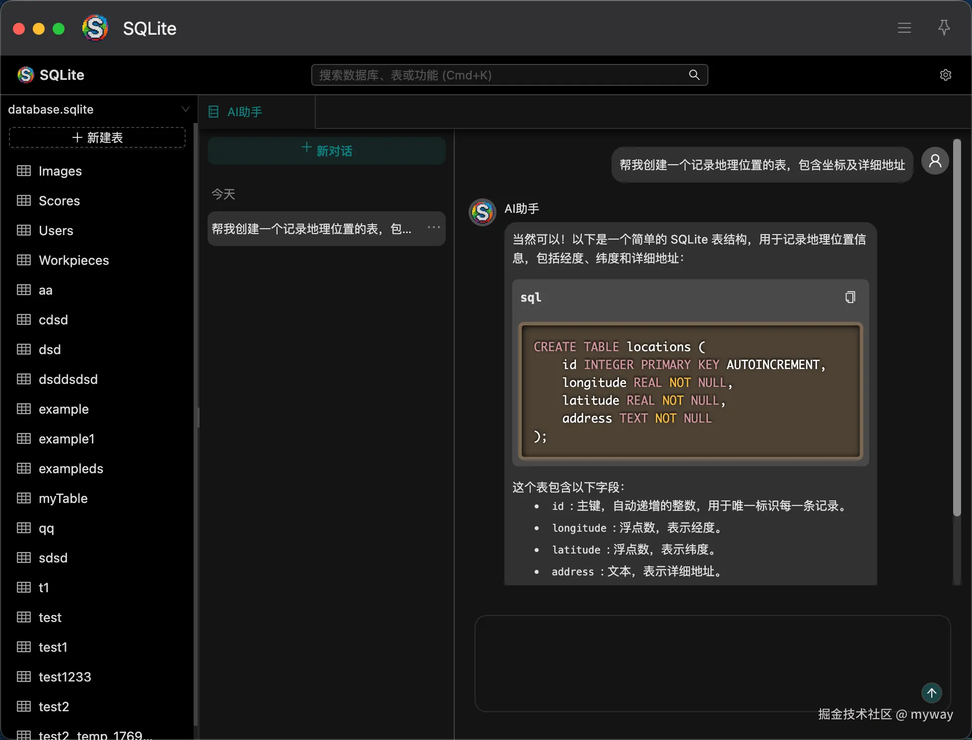The height and width of the screenshot is (740, 972).
Task: Click the send message arrow button
Action: [x=931, y=692]
